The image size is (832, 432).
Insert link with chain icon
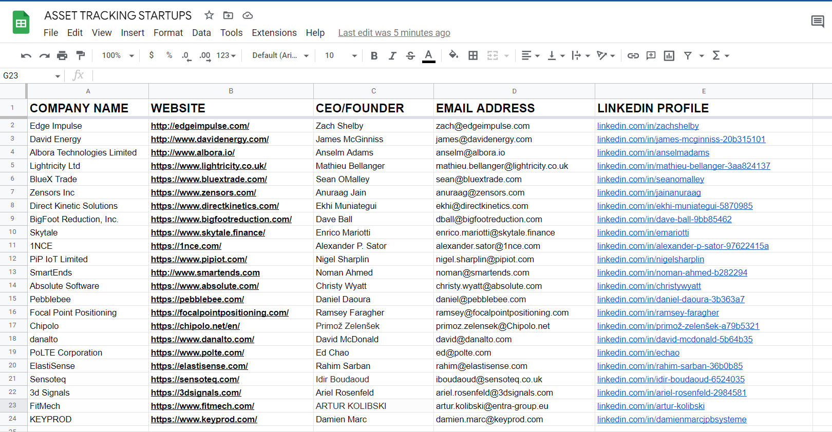coord(633,55)
